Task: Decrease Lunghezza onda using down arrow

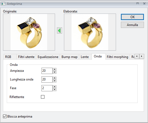Action: 55,81
